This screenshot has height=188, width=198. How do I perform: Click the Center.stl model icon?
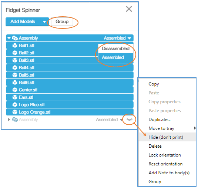[x=15, y=90]
